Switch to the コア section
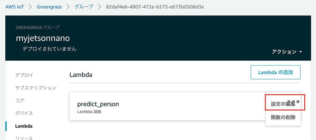Viewport: 316px width, 140px height. (20, 100)
